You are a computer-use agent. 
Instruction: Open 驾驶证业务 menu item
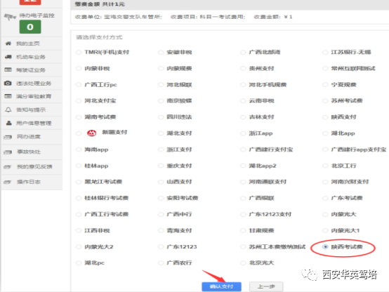pos(31,70)
